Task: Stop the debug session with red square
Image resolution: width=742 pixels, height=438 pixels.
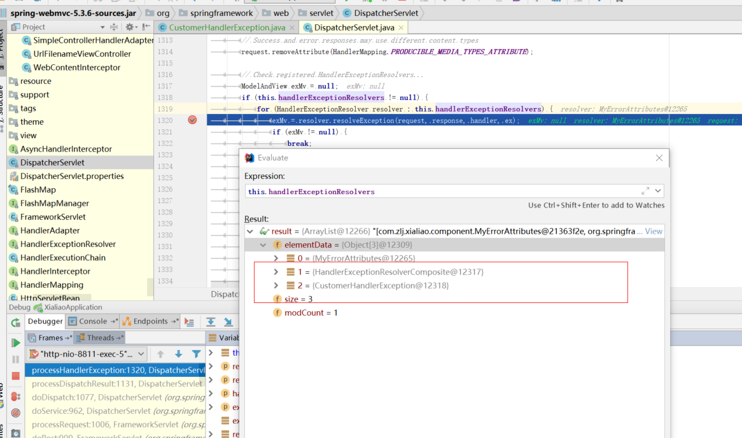Action: coord(16,376)
